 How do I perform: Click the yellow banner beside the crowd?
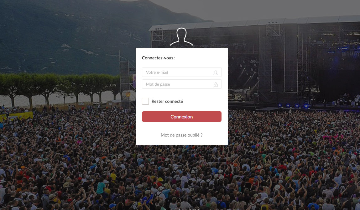tap(16, 116)
